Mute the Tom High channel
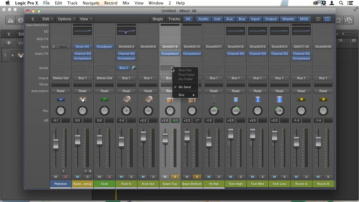The height and width of the screenshot is (202, 359). coord(231,177)
